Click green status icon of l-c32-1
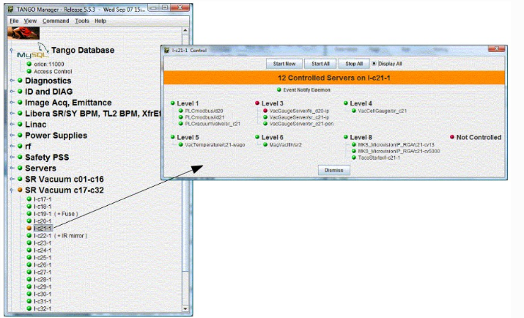This screenshot has width=524, height=318. pos(29,308)
